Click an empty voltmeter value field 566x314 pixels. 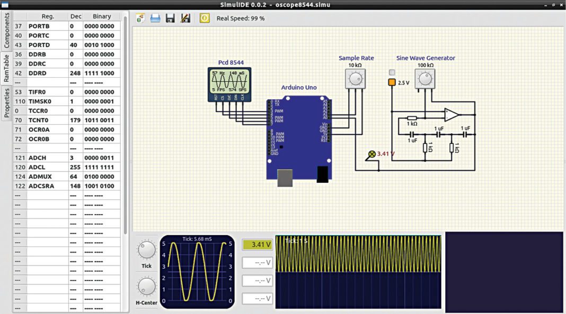[256, 262]
